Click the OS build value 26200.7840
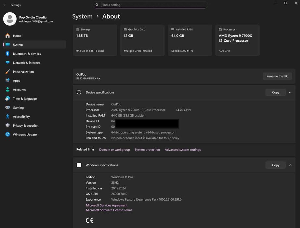 click(119, 194)
